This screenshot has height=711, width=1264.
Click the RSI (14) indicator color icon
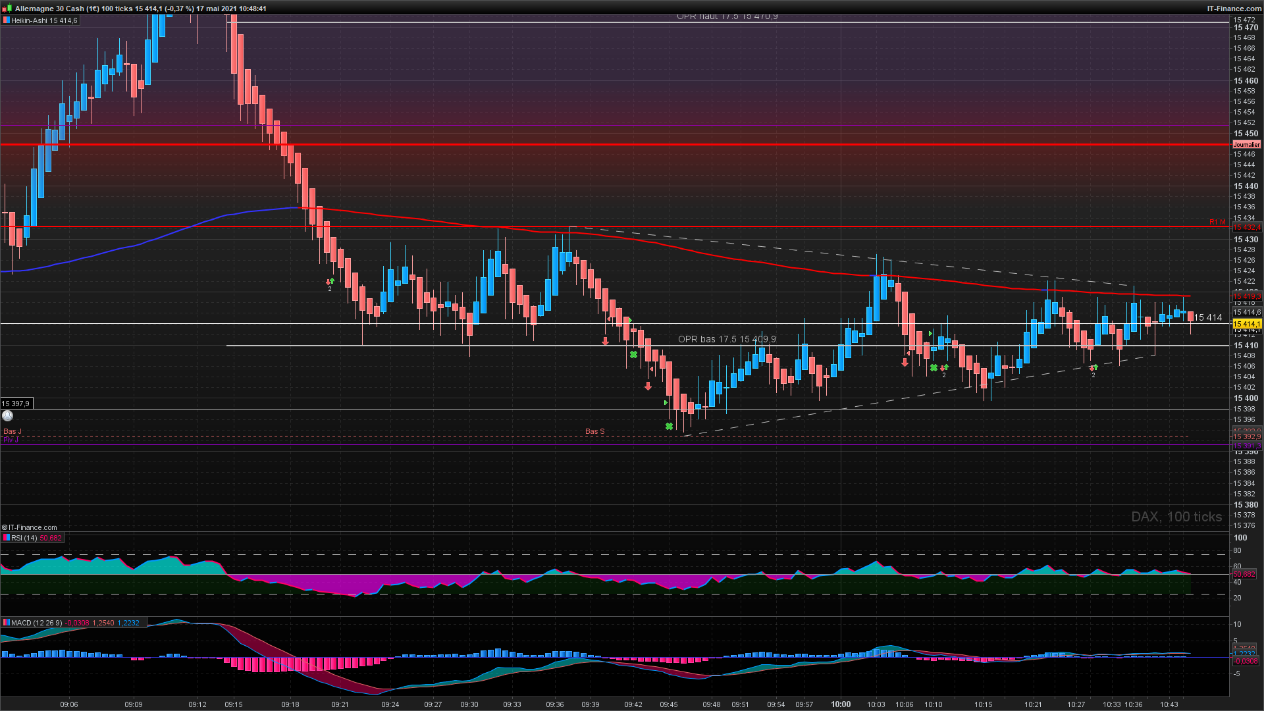pyautogui.click(x=6, y=538)
